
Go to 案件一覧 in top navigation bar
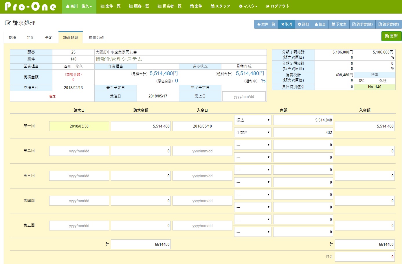click(x=111, y=6)
